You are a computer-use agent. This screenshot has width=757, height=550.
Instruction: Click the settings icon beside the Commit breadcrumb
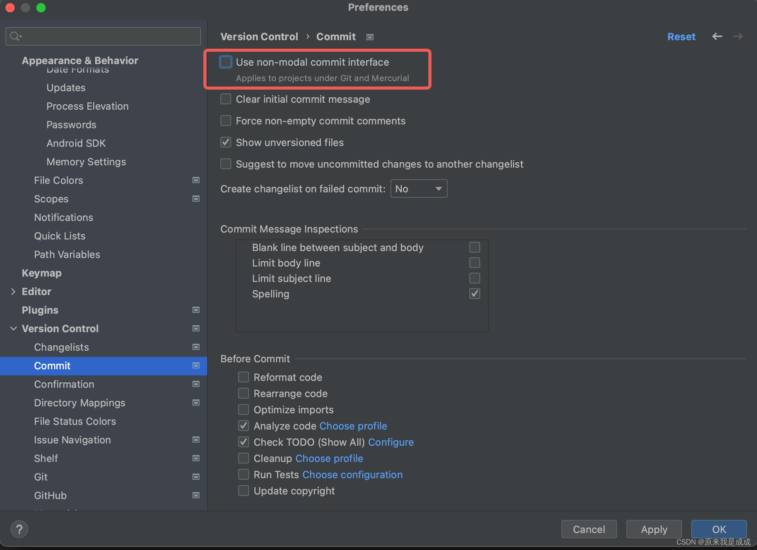[x=370, y=37]
